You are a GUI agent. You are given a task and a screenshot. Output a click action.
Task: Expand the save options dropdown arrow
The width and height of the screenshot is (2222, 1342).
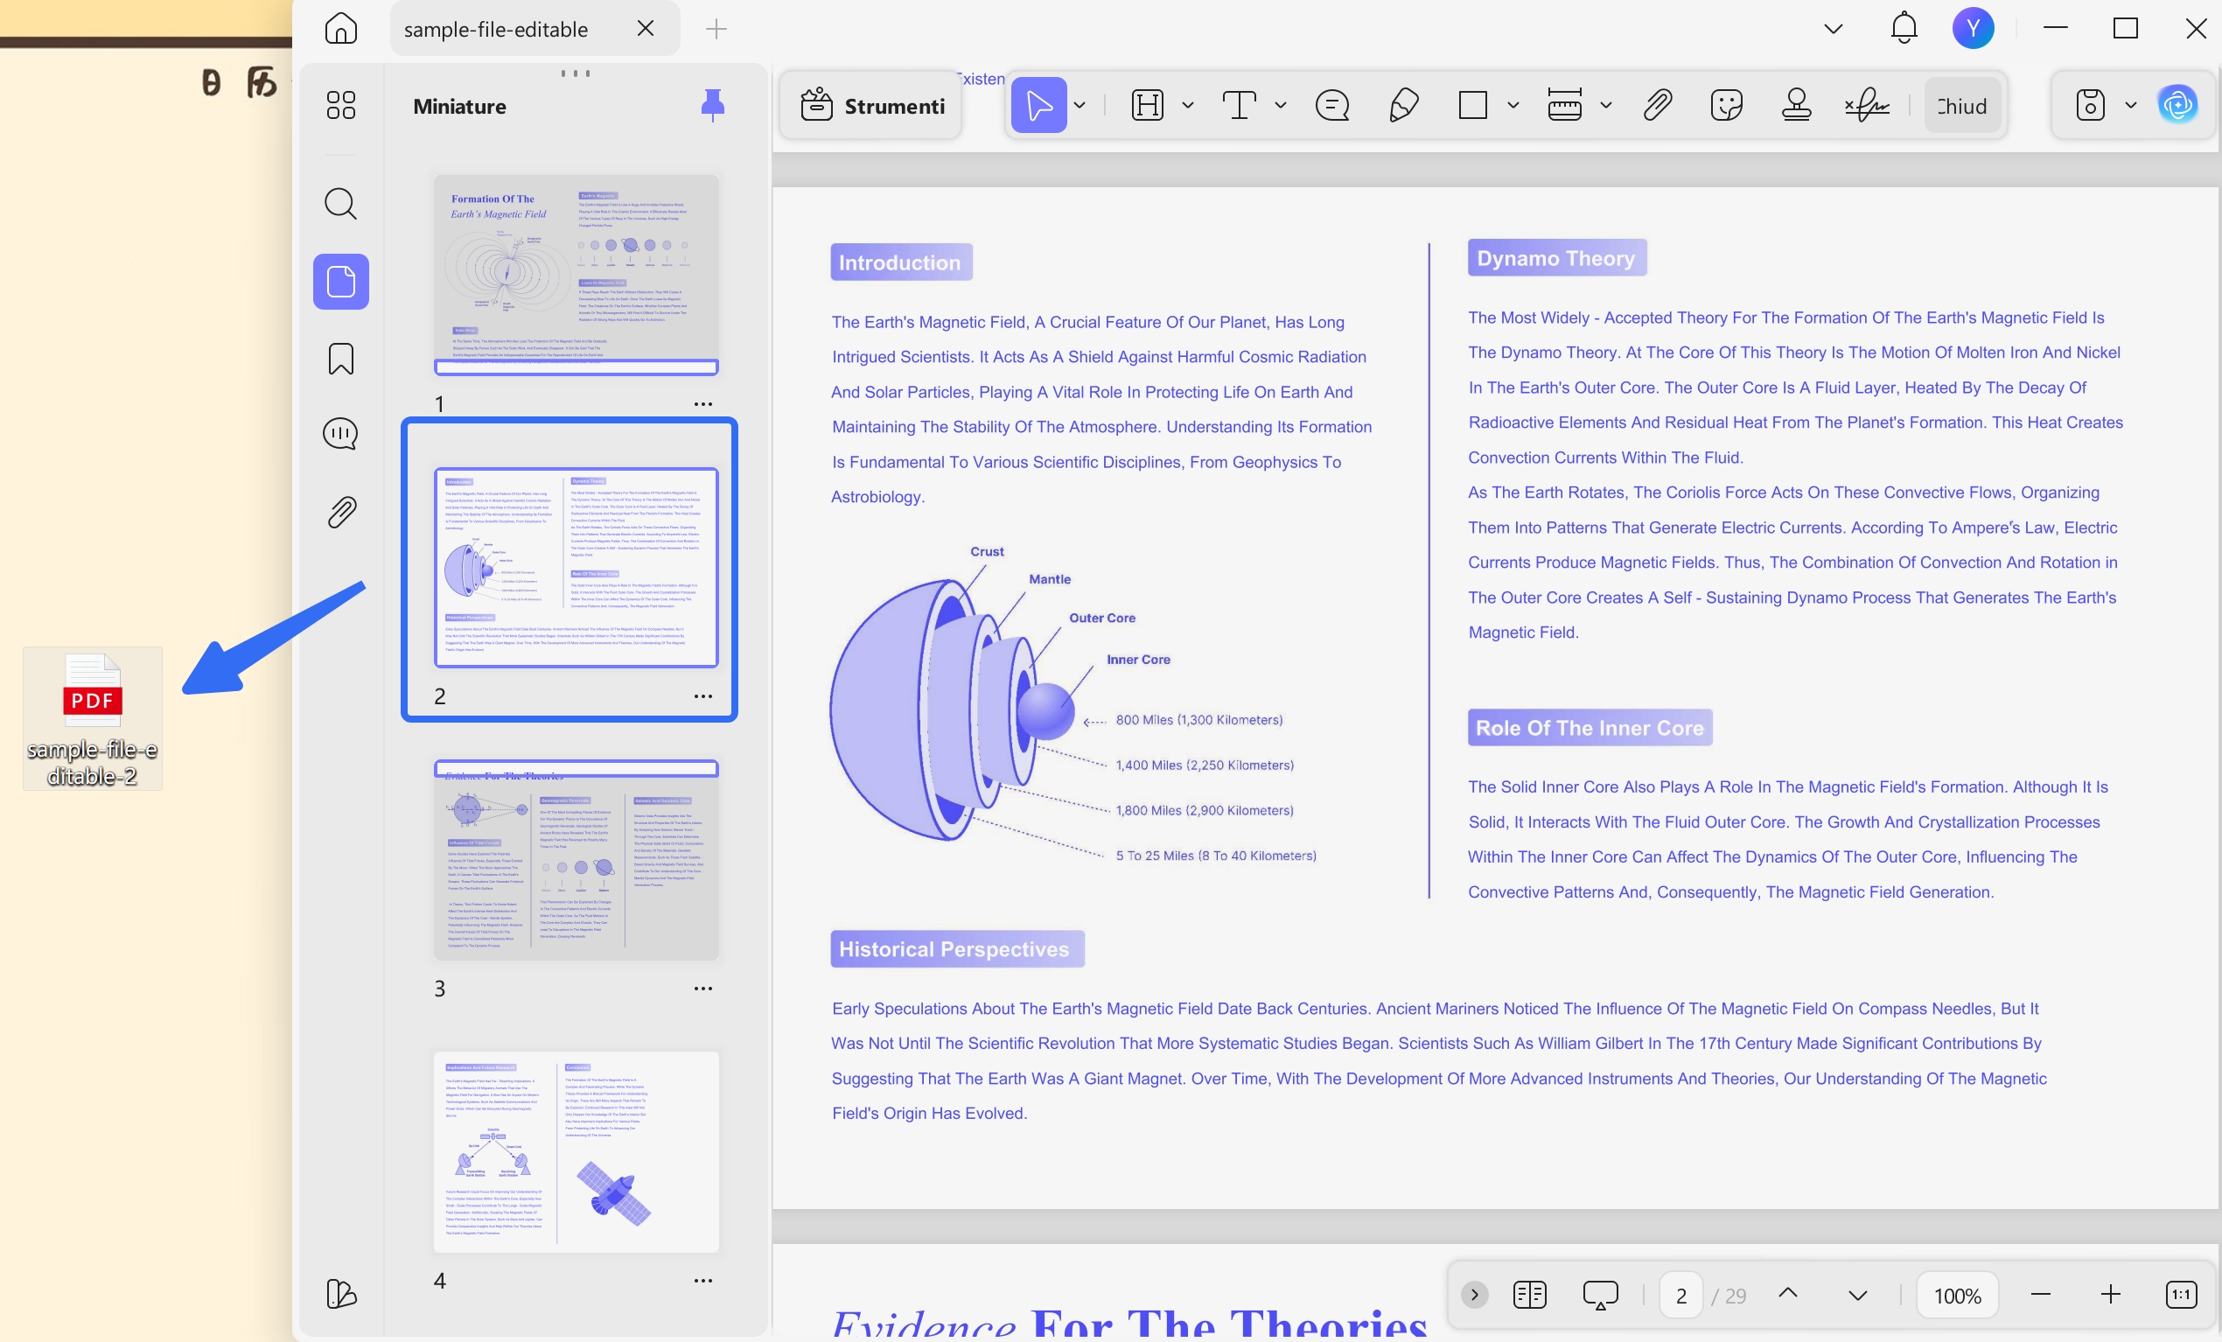[x=2131, y=106]
